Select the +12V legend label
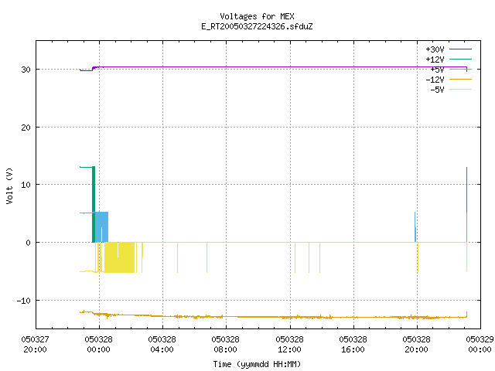The width and height of the screenshot is (495, 371). (x=435, y=60)
